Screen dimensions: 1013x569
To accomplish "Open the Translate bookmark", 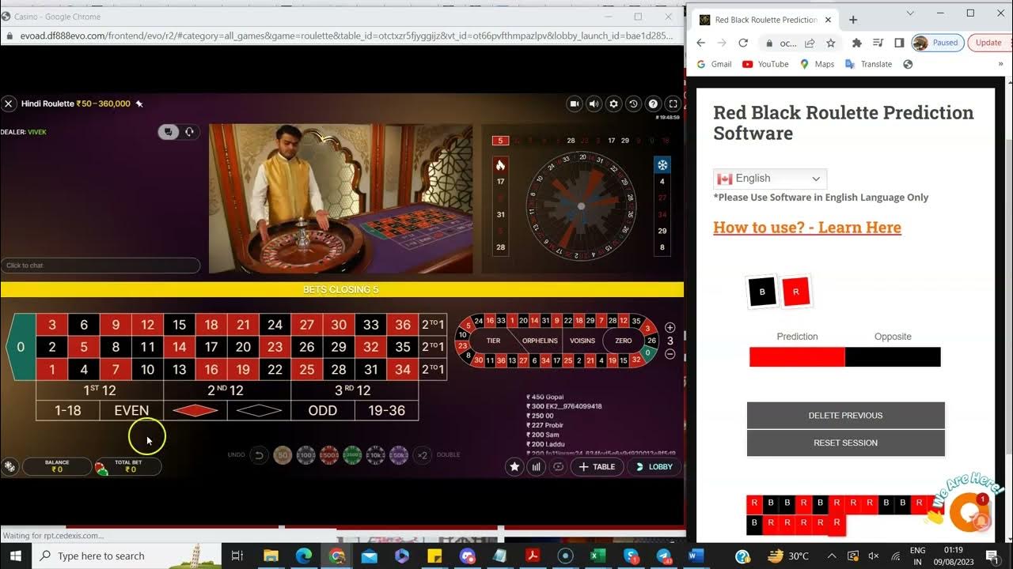I will (868, 64).
